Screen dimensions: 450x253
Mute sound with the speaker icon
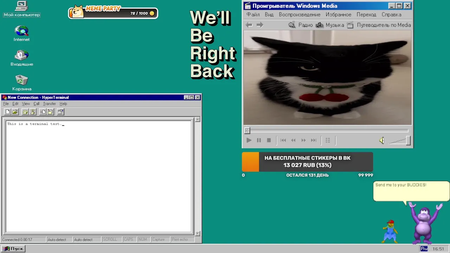(382, 141)
